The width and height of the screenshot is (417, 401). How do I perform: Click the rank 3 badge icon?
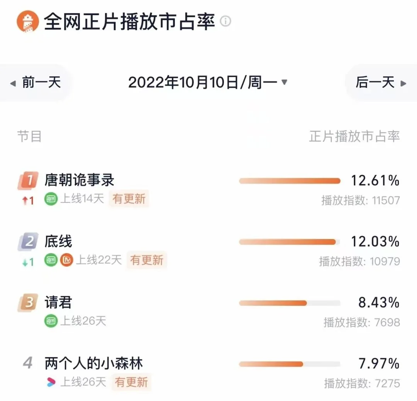click(x=28, y=303)
